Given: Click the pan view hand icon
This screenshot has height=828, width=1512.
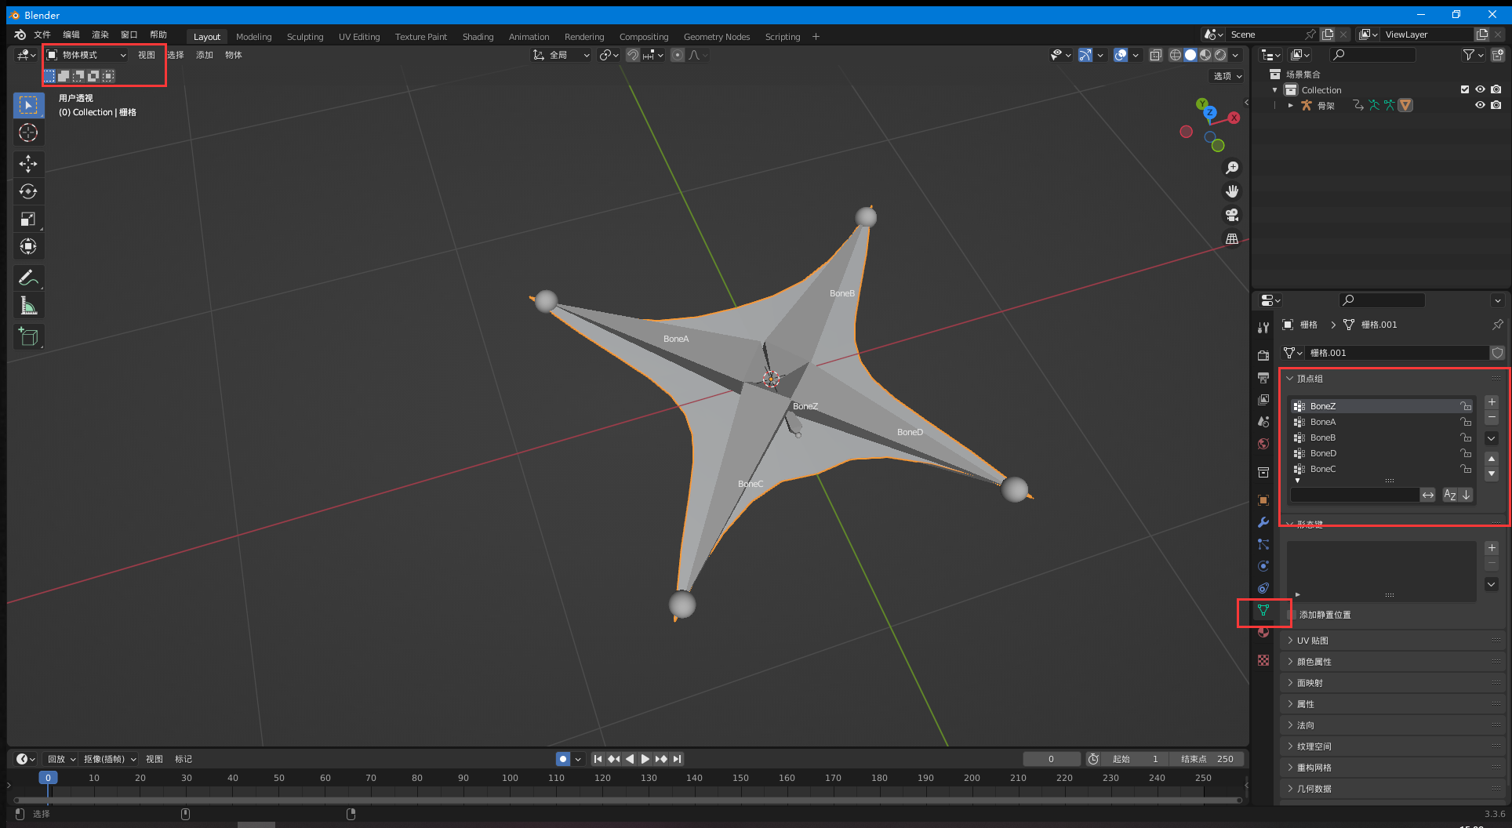Looking at the screenshot, I should pyautogui.click(x=1232, y=191).
